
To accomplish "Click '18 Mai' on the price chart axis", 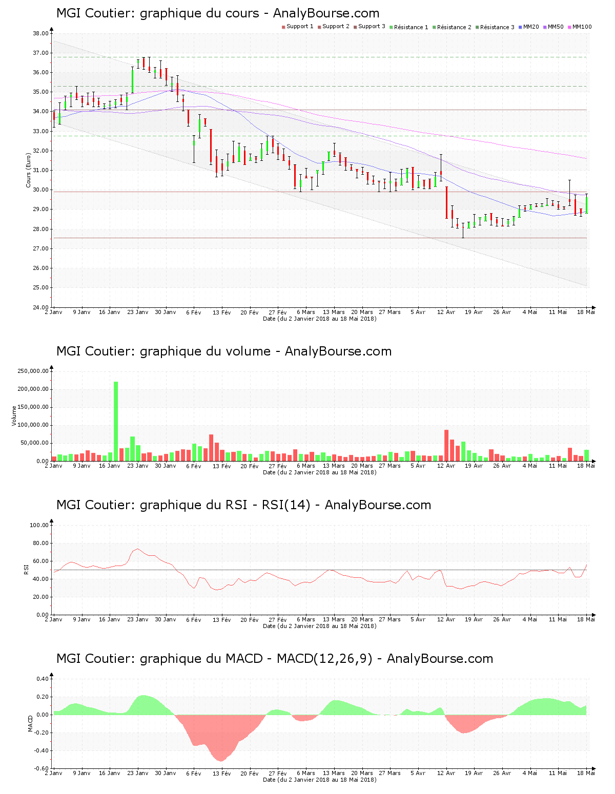I will (x=586, y=312).
